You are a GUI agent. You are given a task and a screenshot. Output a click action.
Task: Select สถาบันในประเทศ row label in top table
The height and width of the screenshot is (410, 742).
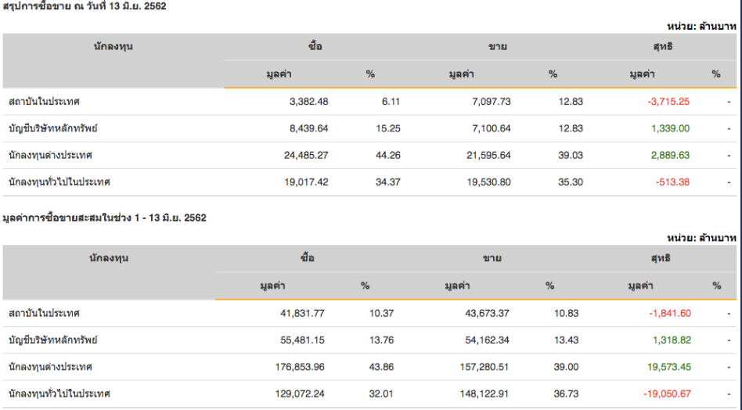(45, 102)
